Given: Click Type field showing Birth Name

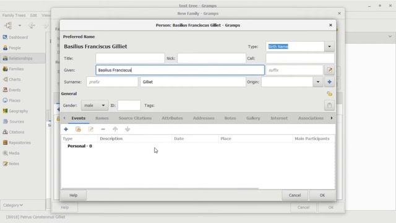Looking at the screenshot, I should tap(295, 46).
